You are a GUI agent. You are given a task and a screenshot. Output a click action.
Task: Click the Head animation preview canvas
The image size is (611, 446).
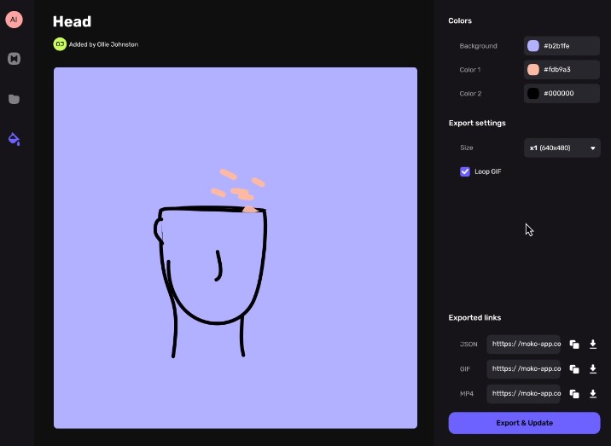(236, 247)
